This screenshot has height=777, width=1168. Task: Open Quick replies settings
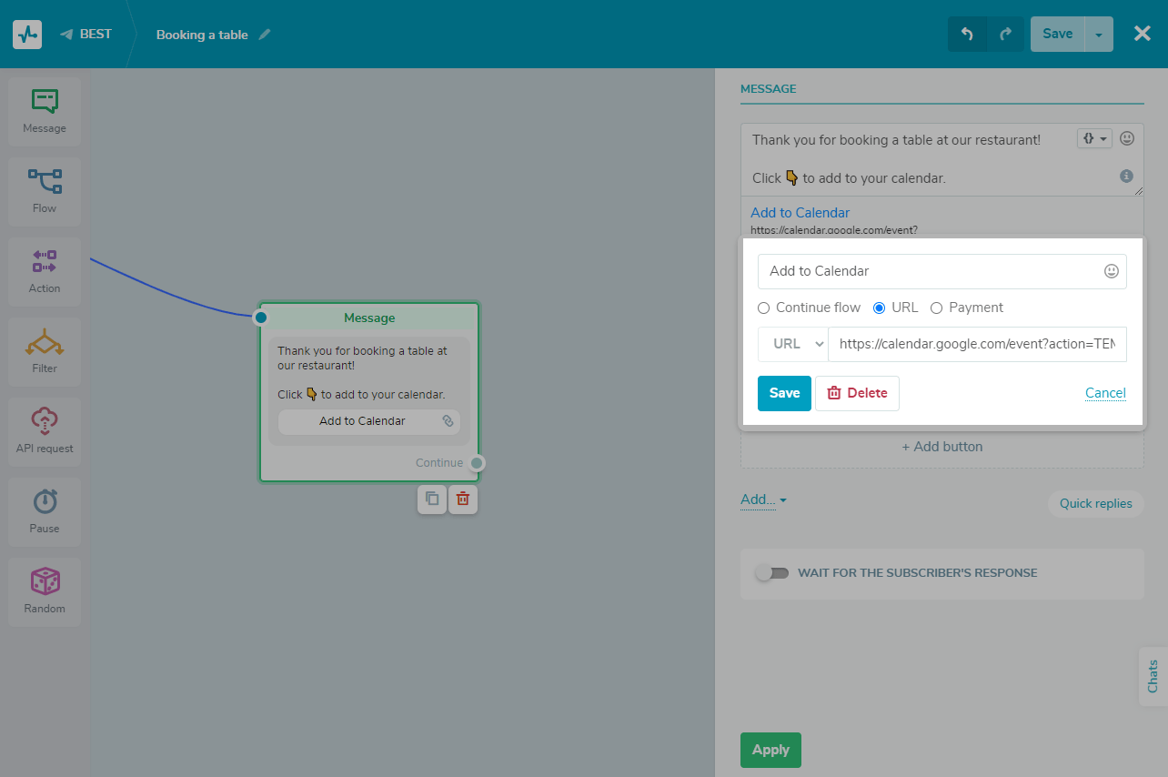[x=1096, y=503]
